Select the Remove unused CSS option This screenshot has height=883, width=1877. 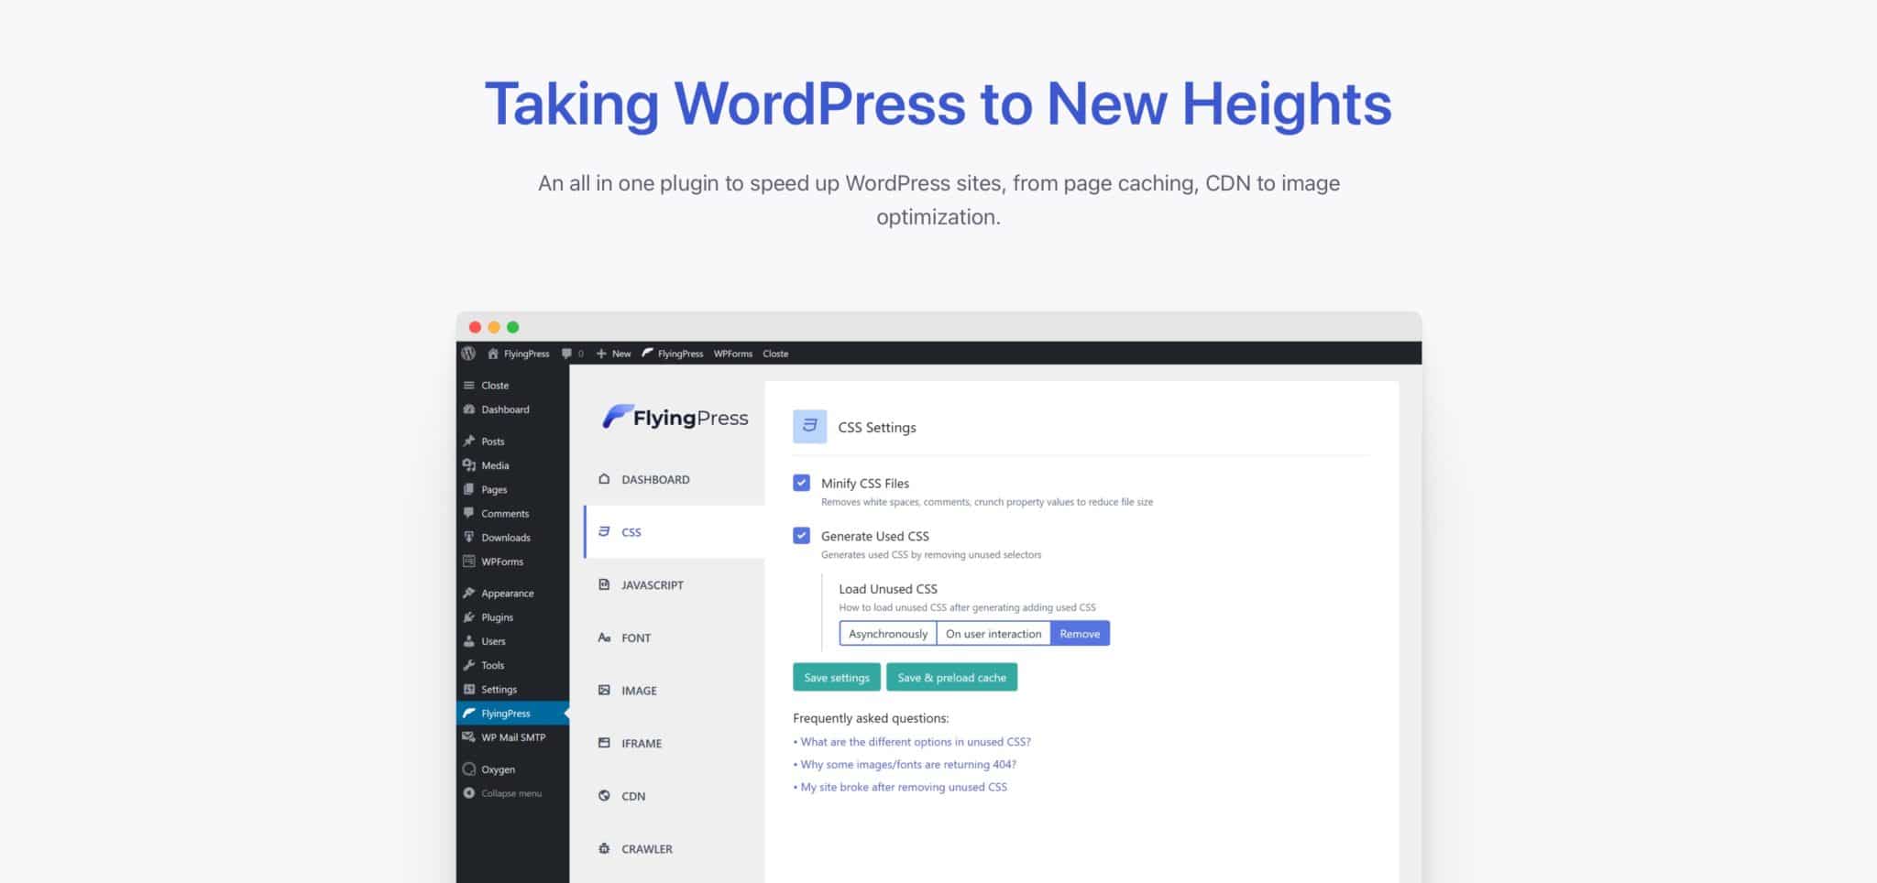click(x=1080, y=634)
